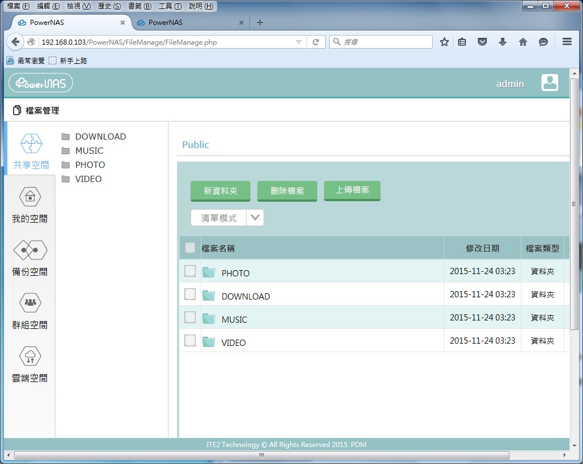Open the 最常瀏覽 bookmark
The height and width of the screenshot is (464, 583).
25,60
